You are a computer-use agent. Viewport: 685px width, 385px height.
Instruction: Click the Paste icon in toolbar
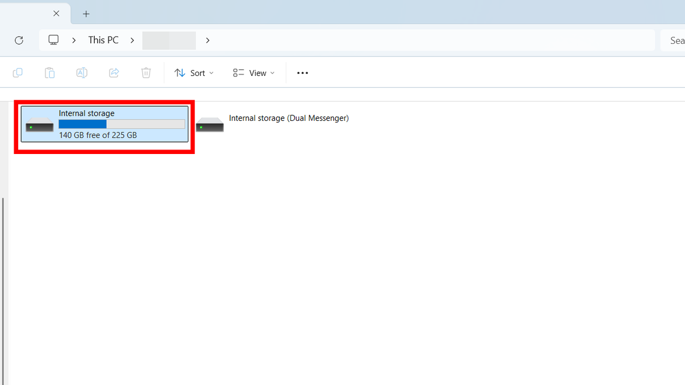pyautogui.click(x=50, y=73)
